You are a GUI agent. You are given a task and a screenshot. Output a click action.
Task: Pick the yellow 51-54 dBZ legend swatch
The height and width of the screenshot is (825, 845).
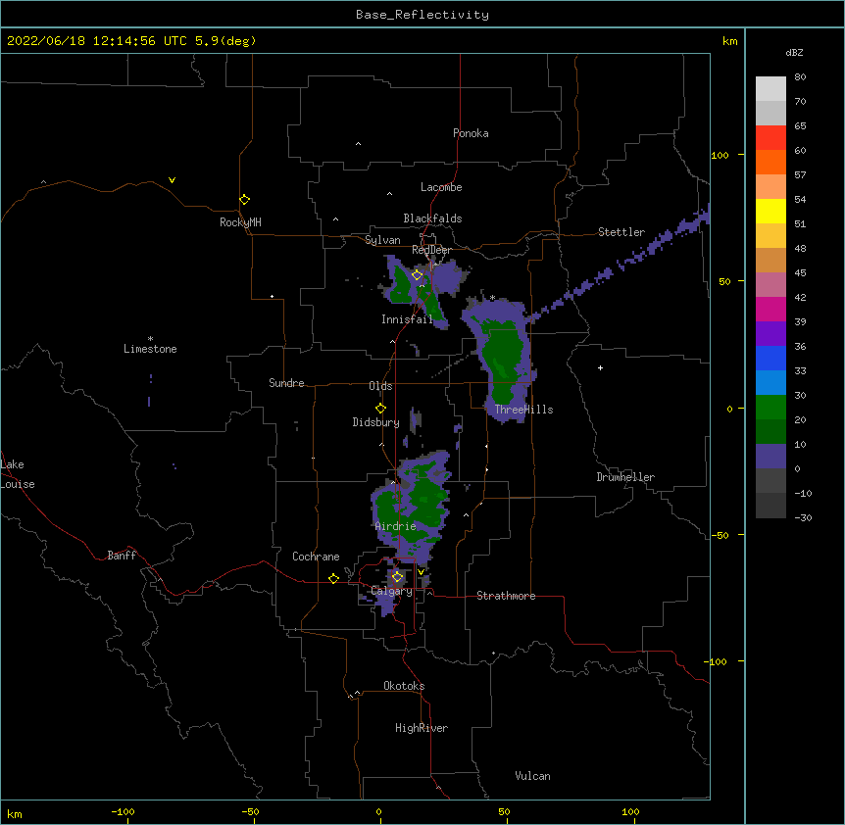(770, 211)
